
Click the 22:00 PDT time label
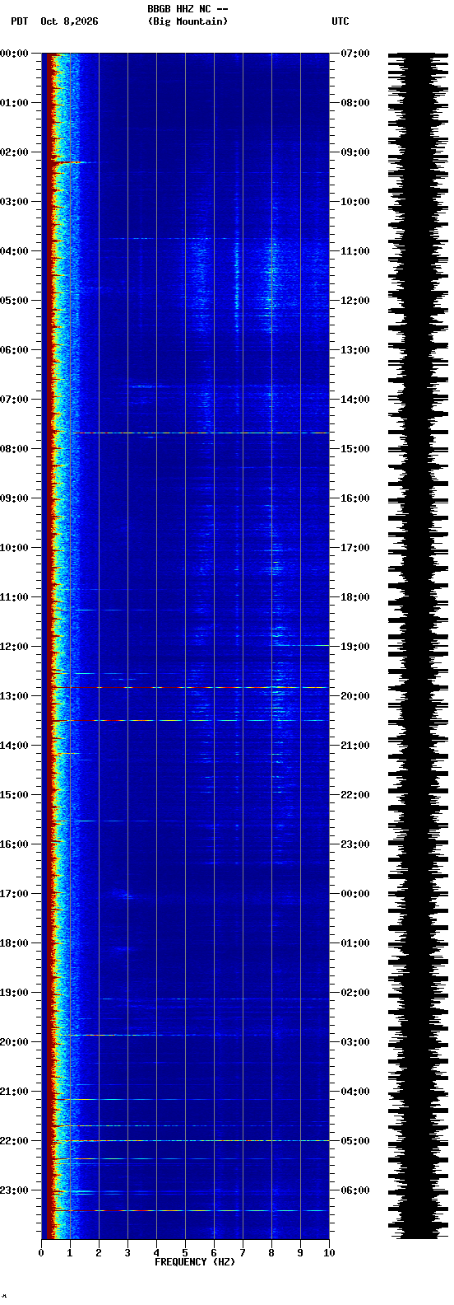click(14, 1141)
